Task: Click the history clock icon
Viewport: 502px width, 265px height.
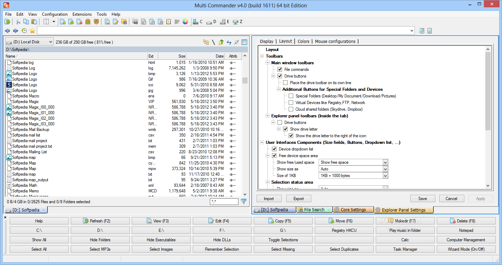Action: point(24,31)
